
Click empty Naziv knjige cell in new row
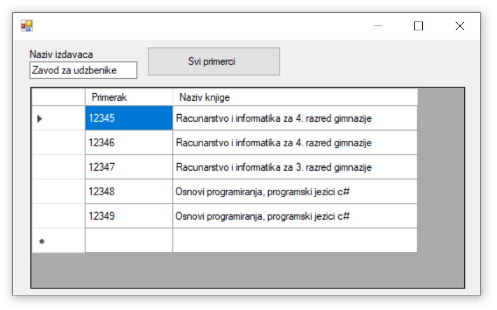(x=295, y=241)
